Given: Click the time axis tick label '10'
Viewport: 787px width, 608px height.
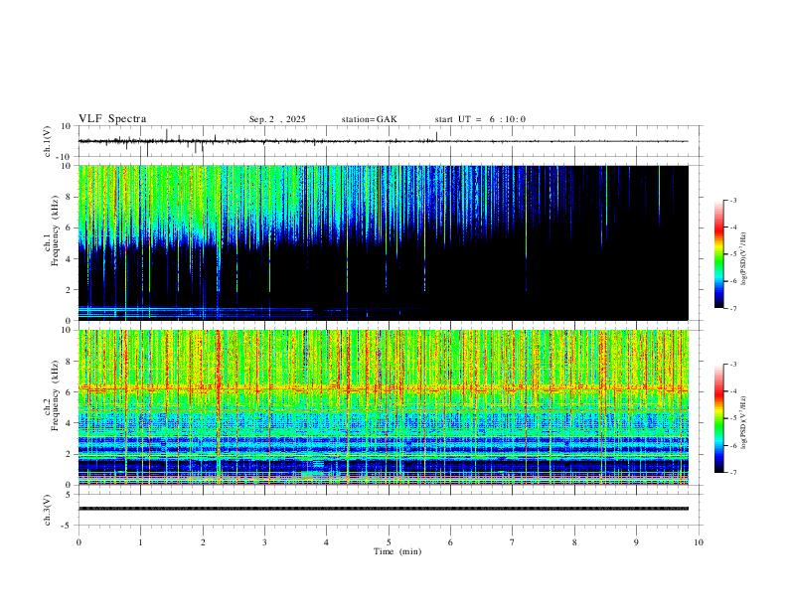Looking at the screenshot, I should 699,542.
